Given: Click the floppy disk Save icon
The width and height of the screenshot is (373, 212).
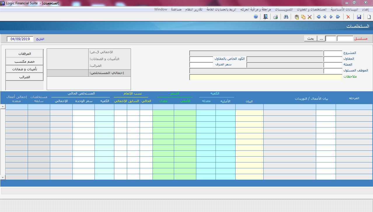Looking at the screenshot, I should (359, 17).
